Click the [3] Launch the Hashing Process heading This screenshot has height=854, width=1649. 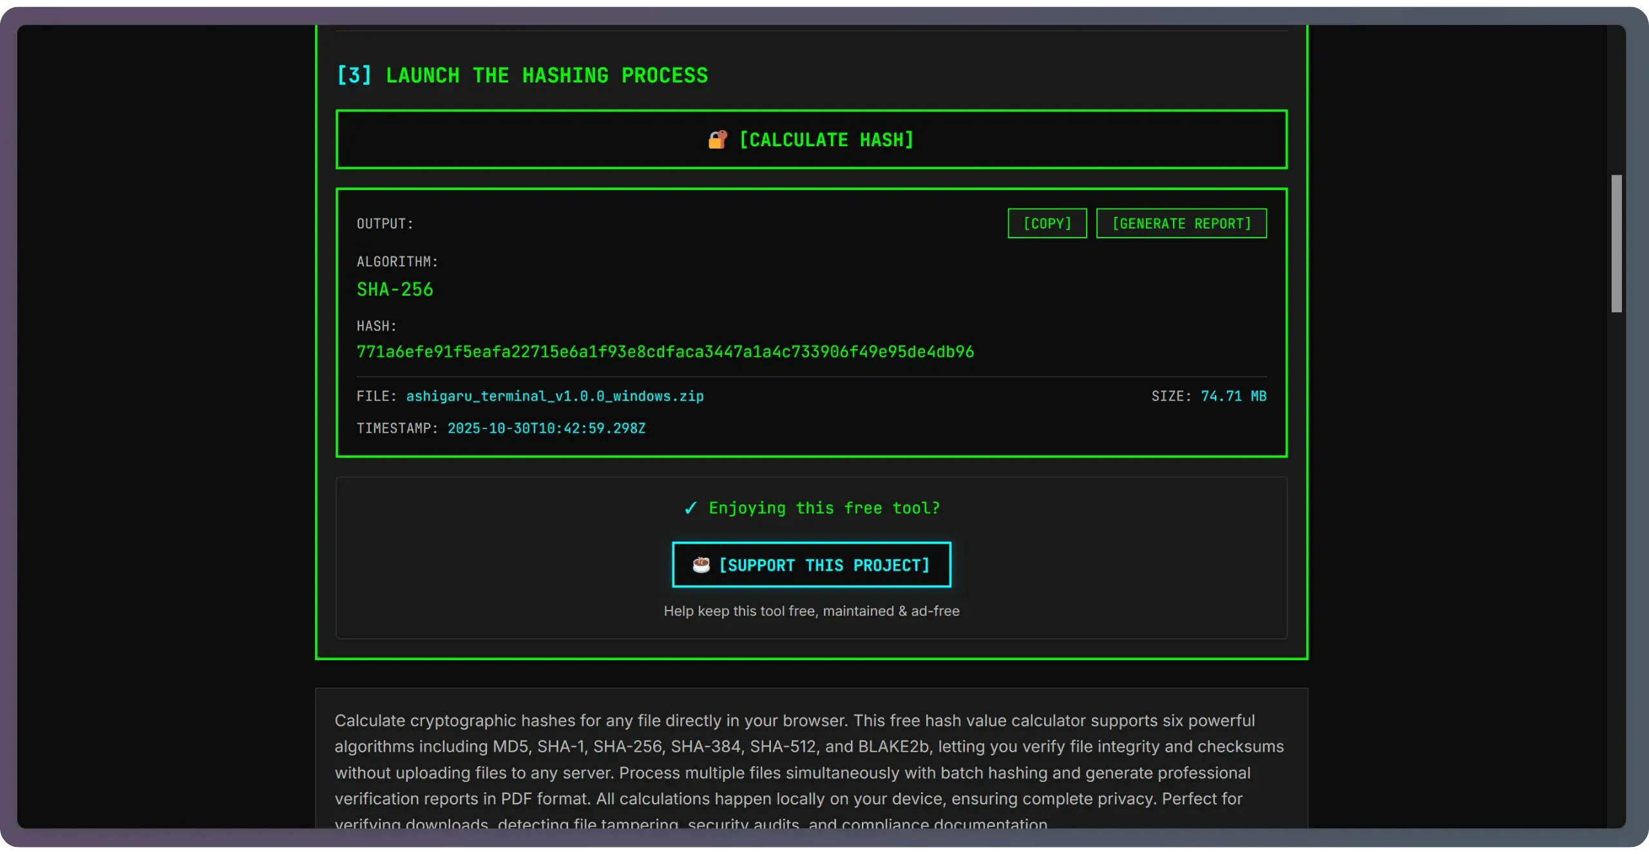point(522,75)
